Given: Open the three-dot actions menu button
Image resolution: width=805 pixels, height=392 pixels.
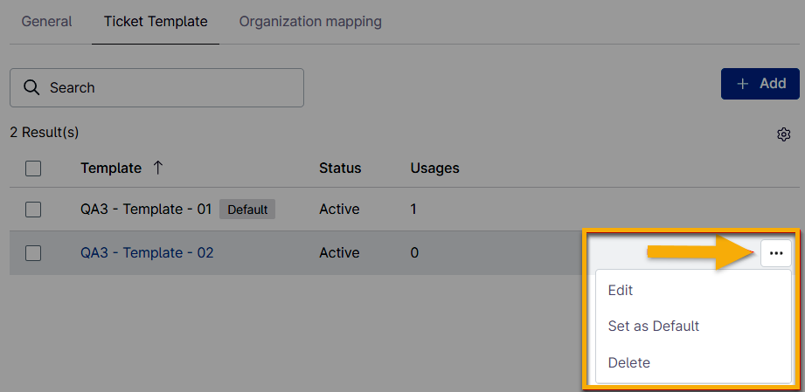Looking at the screenshot, I should pos(776,252).
